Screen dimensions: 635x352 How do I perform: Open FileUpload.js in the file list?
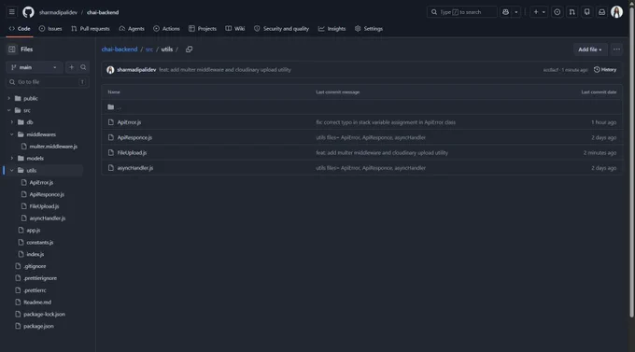pyautogui.click(x=132, y=153)
